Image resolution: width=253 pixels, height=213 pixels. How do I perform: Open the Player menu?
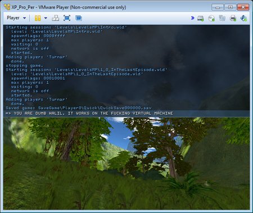coord(13,18)
